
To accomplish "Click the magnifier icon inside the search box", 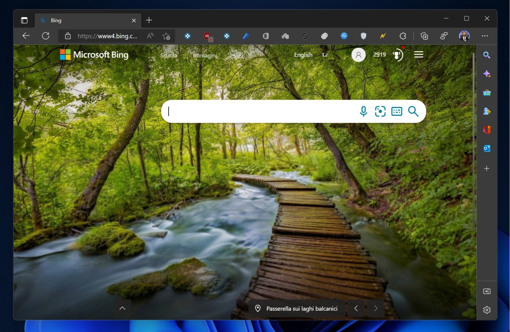I will click(413, 112).
